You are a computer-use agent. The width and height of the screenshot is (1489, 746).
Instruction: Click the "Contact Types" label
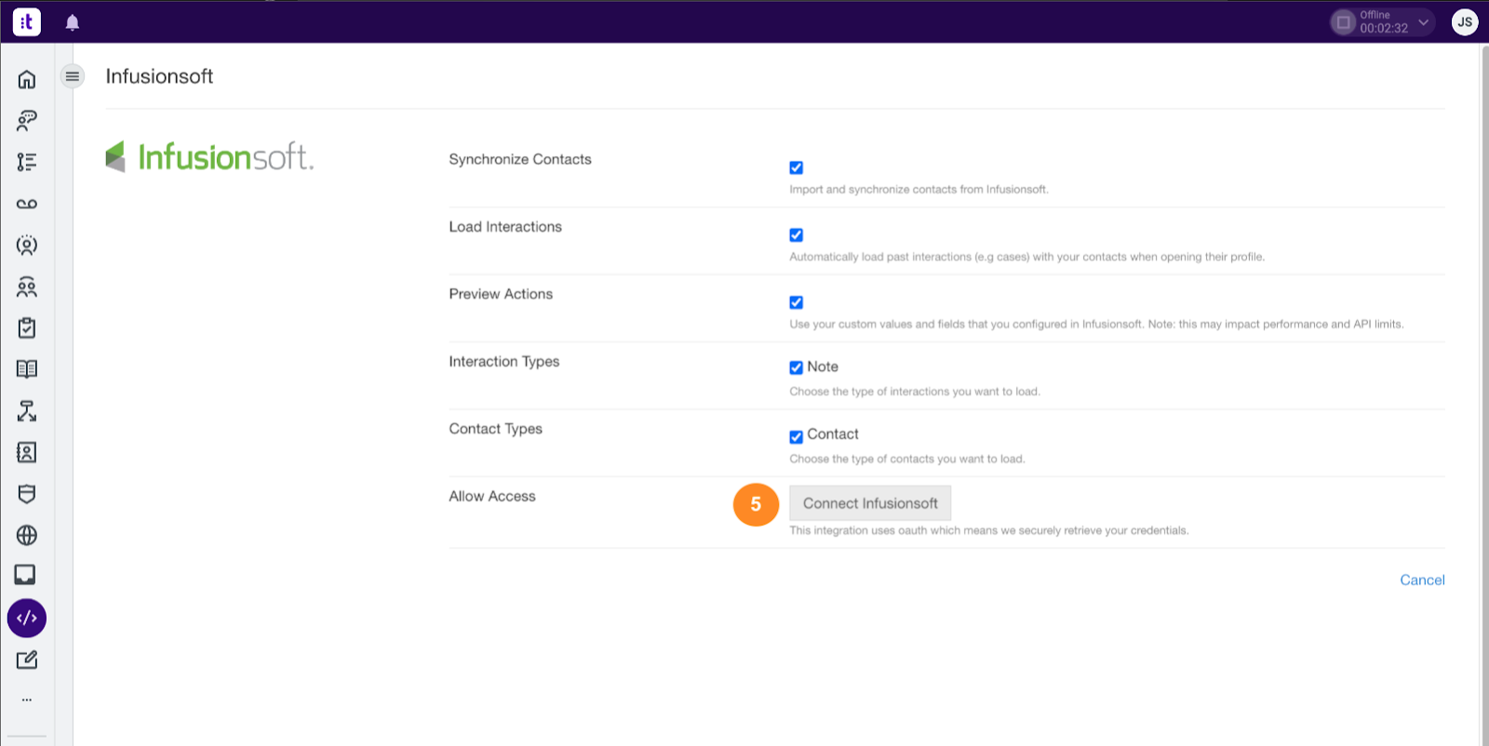tap(495, 429)
